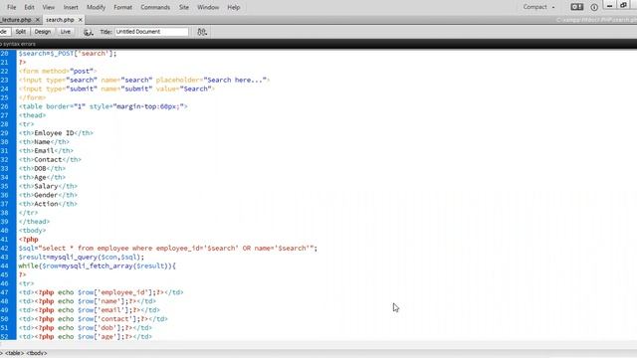This screenshot has width=637, height=358.
Task: Open the View menu
Action: [49, 7]
